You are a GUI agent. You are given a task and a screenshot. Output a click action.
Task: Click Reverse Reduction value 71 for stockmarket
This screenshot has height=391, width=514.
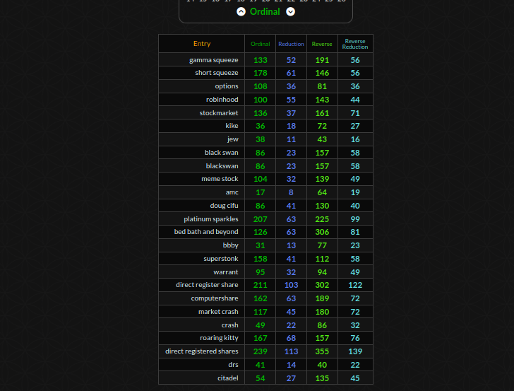pos(355,113)
